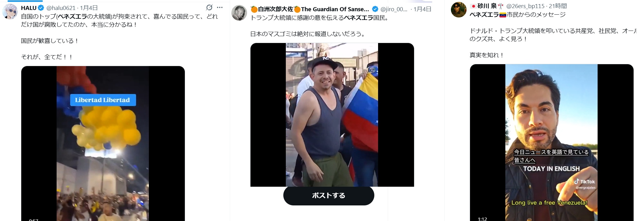Click the Venezuela flag emoji in the third post

(503, 15)
